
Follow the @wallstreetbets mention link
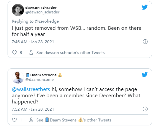pos(31,89)
